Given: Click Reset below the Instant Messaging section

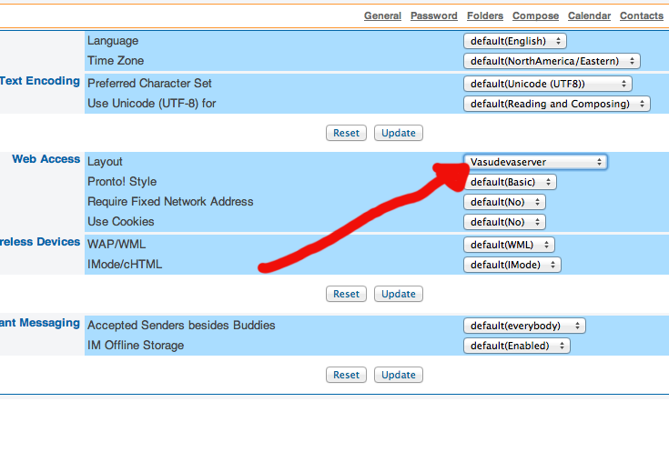Looking at the screenshot, I should (x=346, y=375).
